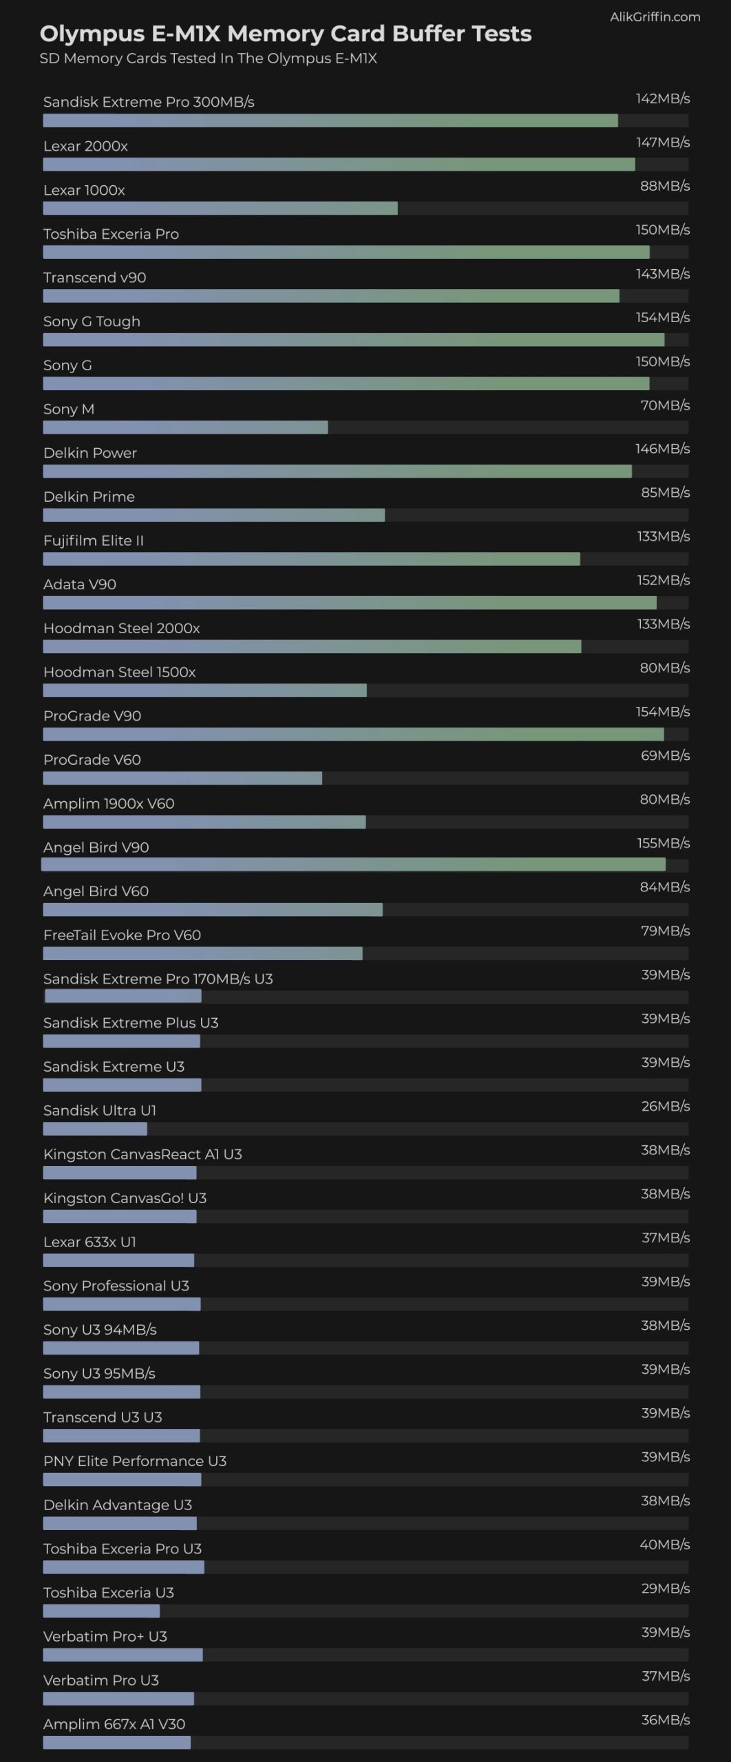This screenshot has width=731, height=1762.
Task: Select the Kingston CanvasGo! U3 label
Action: [125, 1198]
